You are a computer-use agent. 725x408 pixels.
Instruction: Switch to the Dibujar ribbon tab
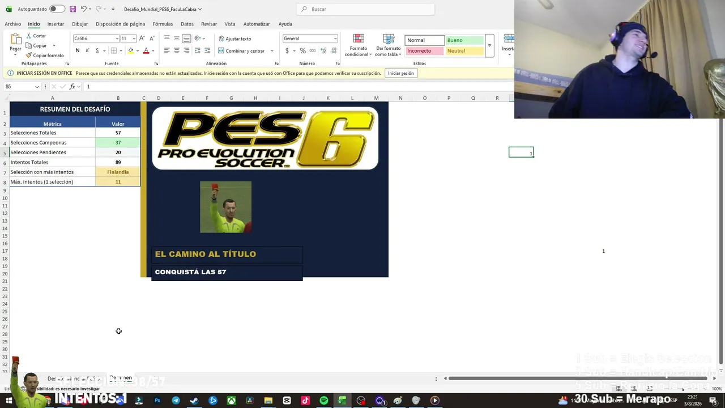80,24
